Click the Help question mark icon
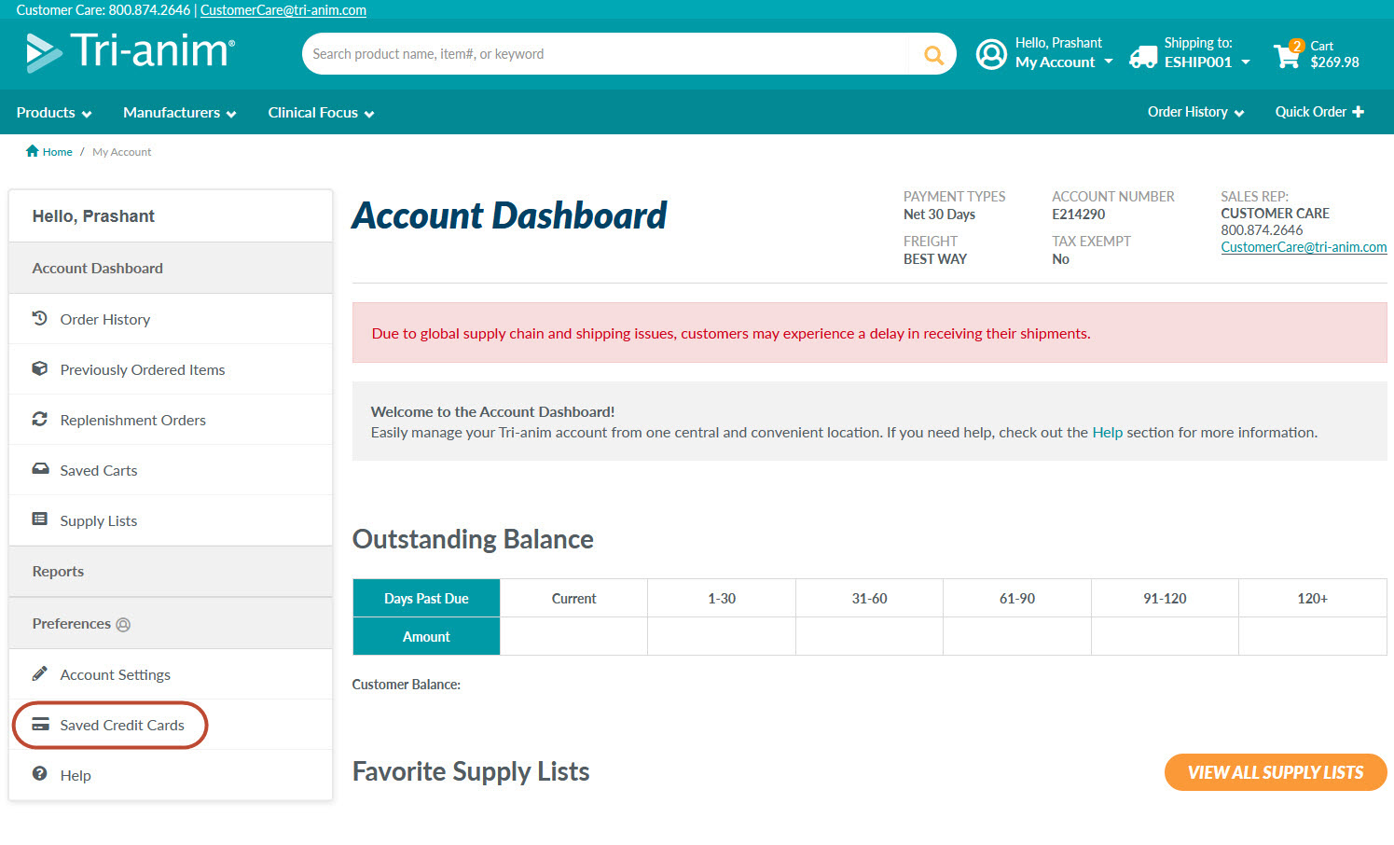 coord(39,773)
